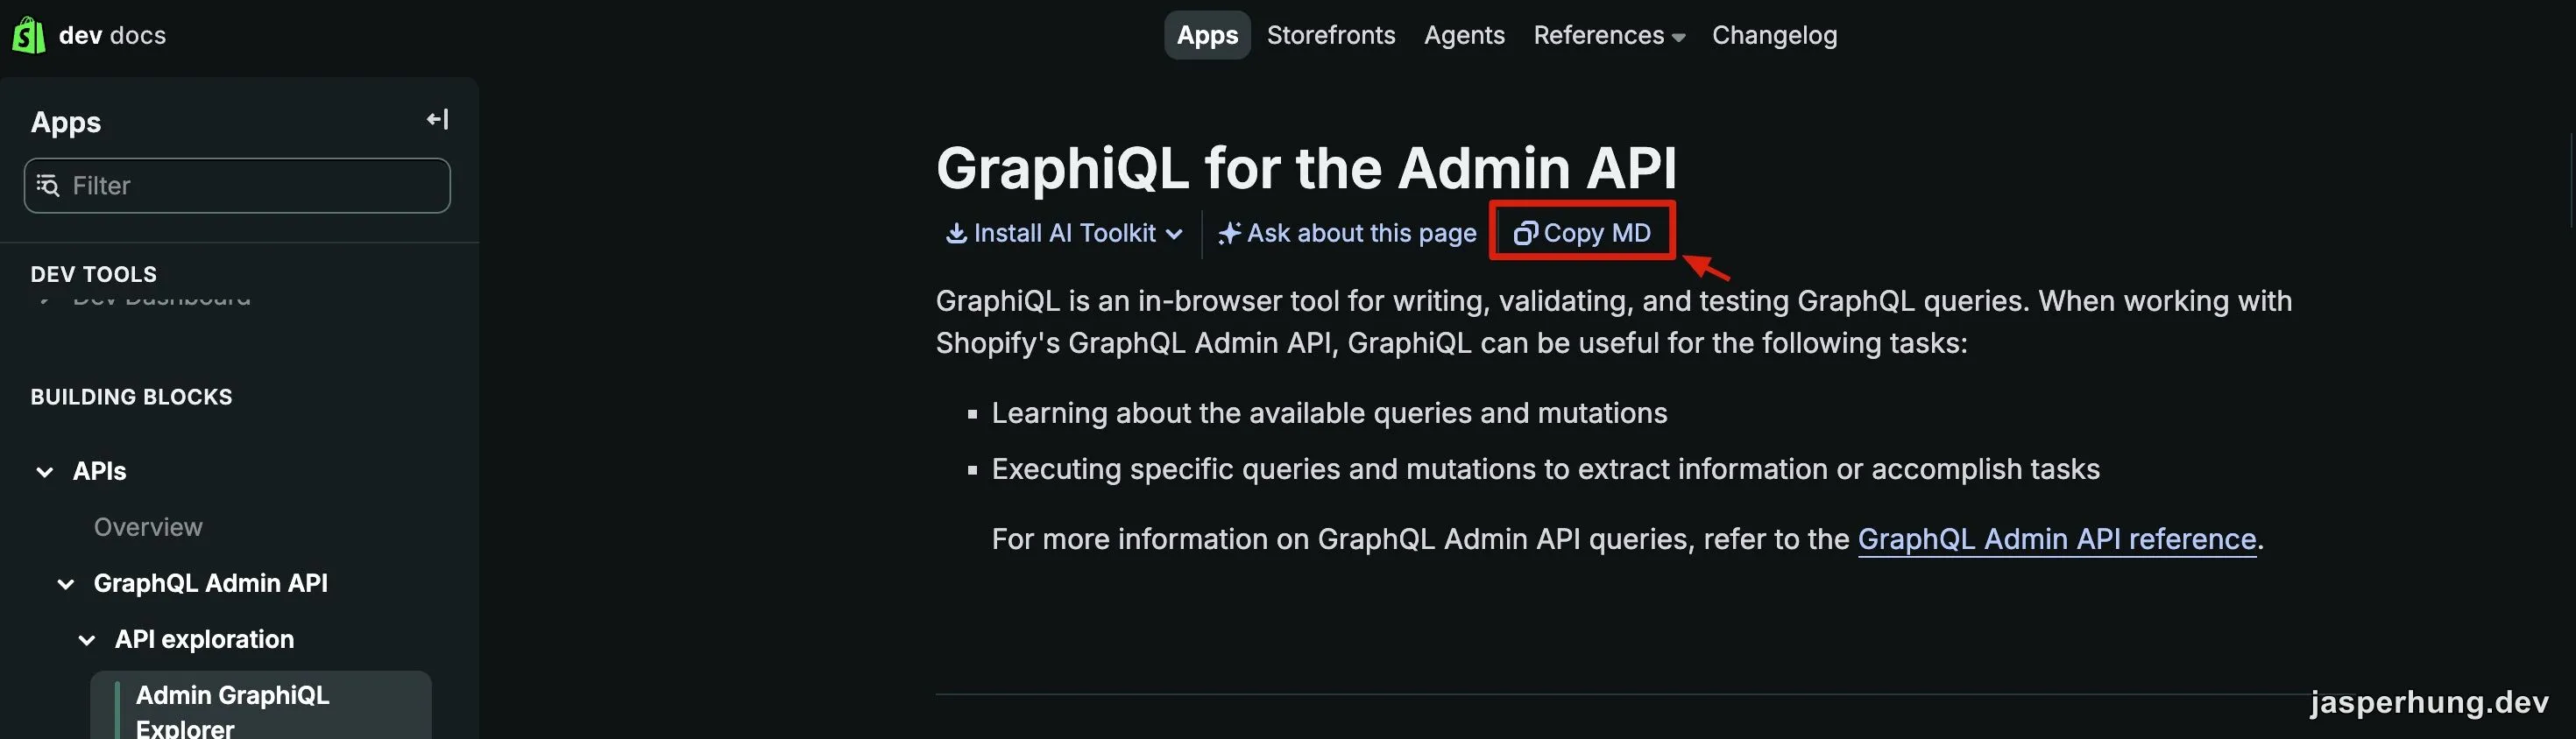2576x739 pixels.
Task: Go to the Agents tab
Action: (1464, 35)
